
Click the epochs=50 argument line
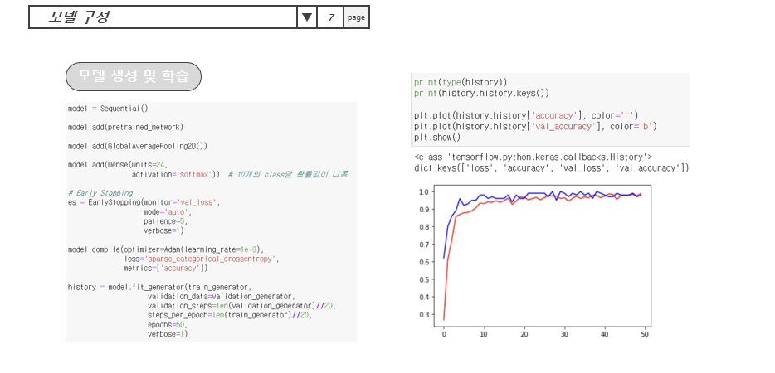pyautogui.click(x=168, y=325)
